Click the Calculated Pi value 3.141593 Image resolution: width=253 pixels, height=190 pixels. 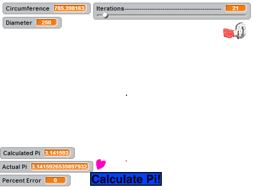[57, 153]
